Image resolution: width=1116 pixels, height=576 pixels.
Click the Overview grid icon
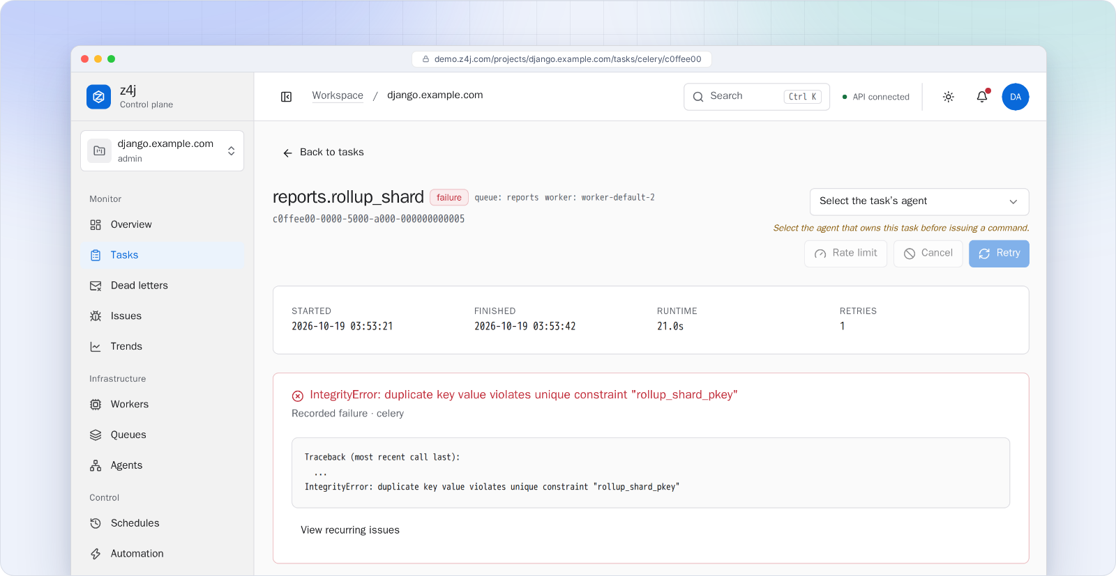click(x=96, y=225)
